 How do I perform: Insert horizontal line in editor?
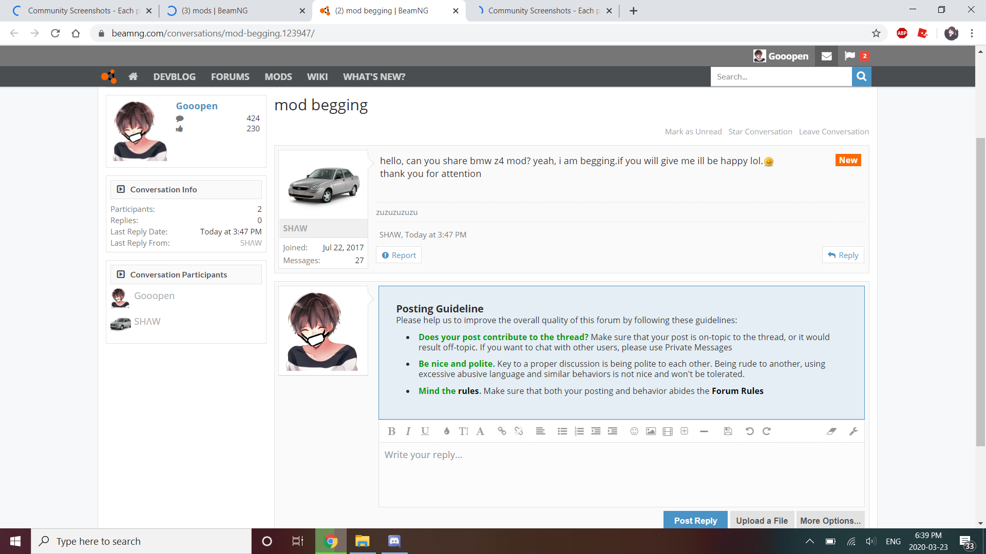(704, 431)
